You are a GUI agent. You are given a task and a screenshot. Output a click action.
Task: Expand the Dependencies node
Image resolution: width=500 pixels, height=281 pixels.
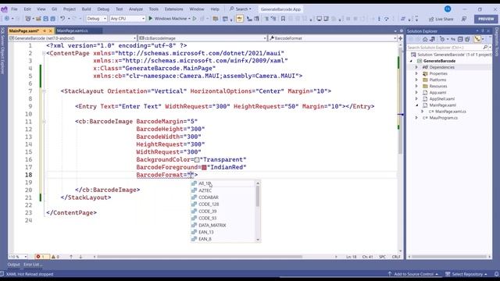(416, 67)
